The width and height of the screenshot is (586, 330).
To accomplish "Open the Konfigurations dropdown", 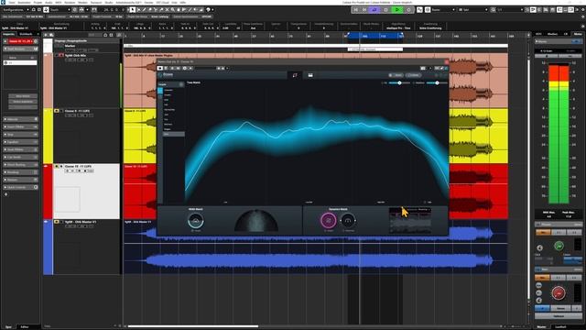I will coord(16,10).
